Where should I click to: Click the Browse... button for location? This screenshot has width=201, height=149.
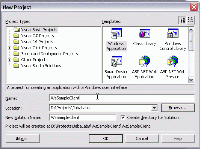[178, 108]
